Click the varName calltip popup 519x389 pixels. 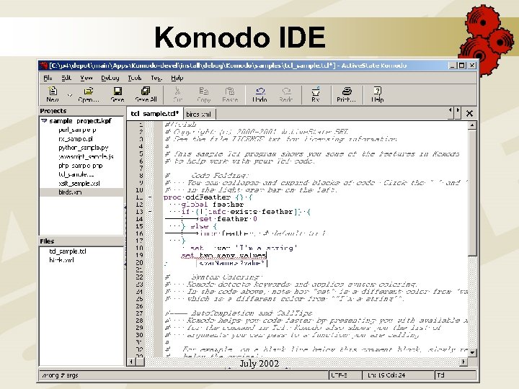pyautogui.click(x=231, y=264)
